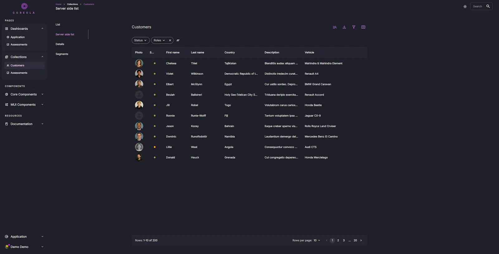Select page 1 in pagination

(332, 240)
